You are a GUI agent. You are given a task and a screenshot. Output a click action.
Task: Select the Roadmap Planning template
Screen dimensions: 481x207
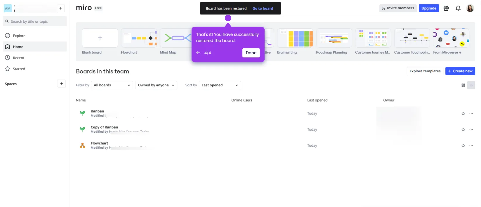click(x=334, y=38)
